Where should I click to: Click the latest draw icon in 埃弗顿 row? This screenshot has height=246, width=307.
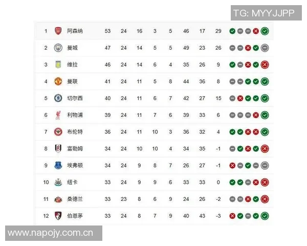tap(265, 166)
